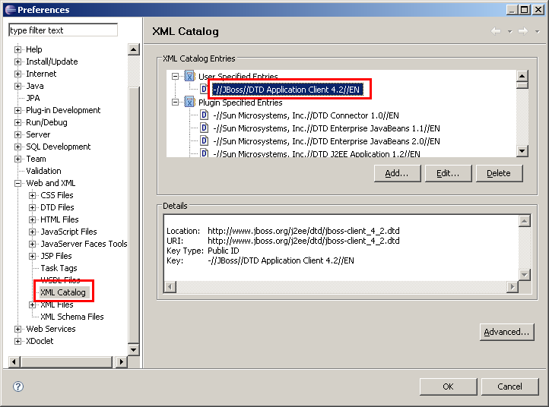This screenshot has height=407, width=549.
Task: Expand the XML Files node
Action: point(32,305)
